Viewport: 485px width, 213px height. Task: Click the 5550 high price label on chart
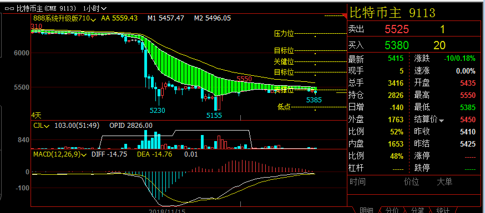244,79
